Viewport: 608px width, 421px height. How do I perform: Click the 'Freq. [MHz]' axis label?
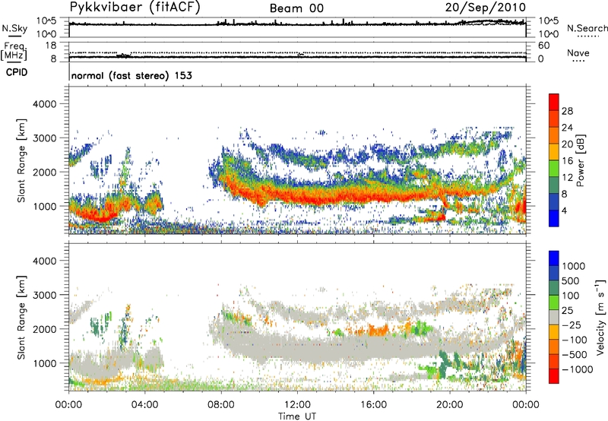point(14,51)
